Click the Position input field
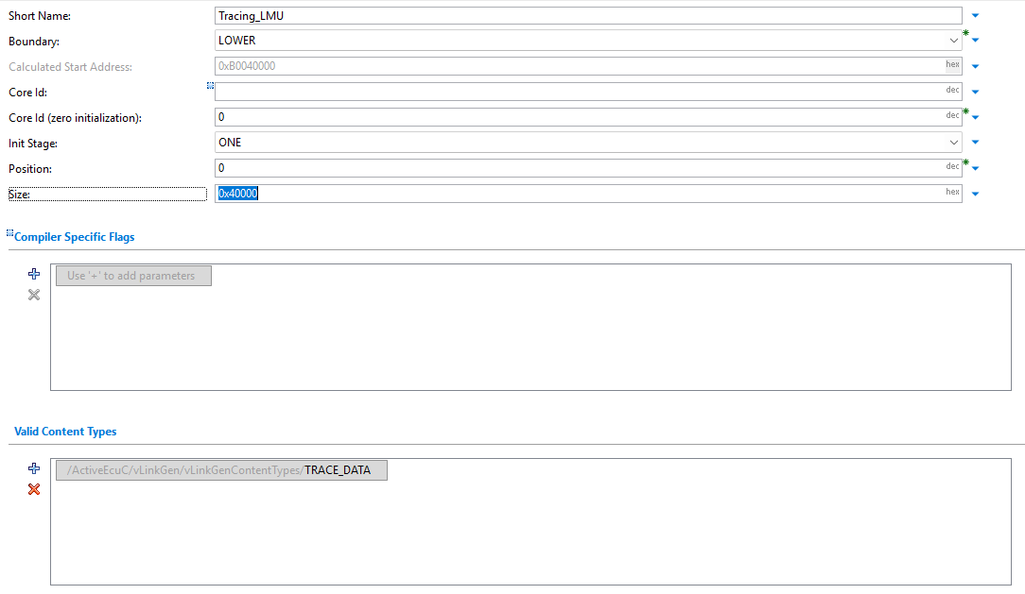Screen dimensions: 1025x594 [577, 168]
